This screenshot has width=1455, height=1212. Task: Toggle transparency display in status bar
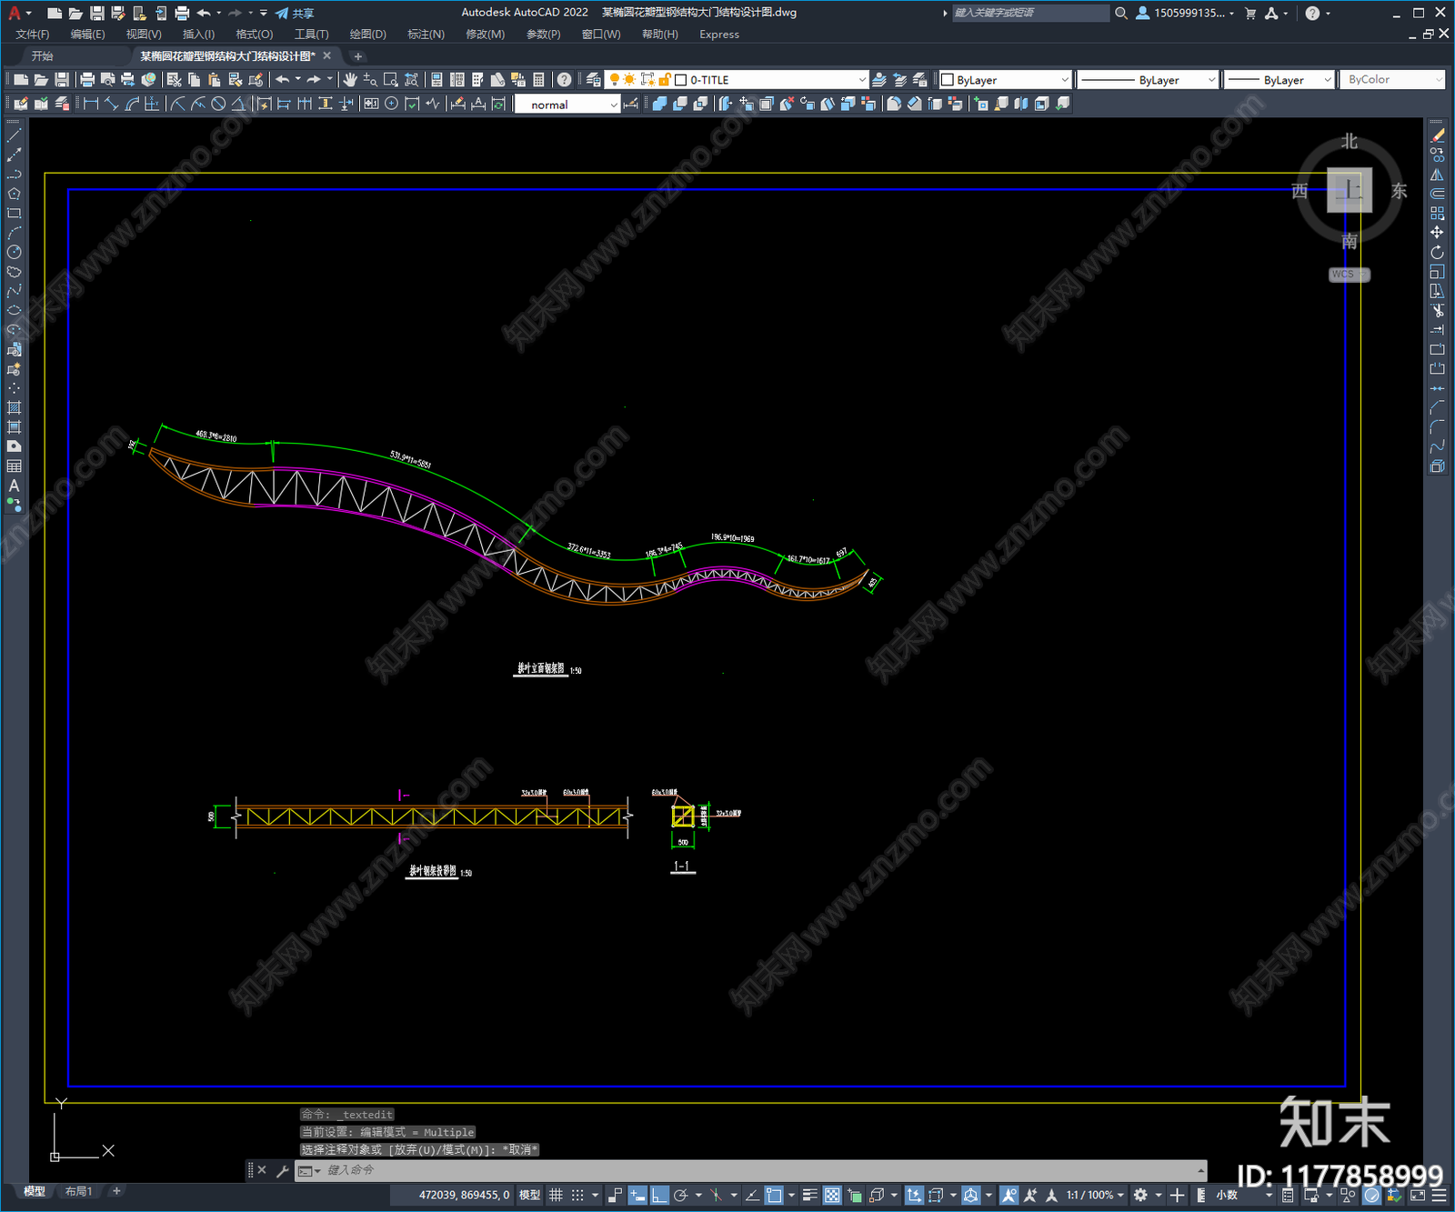[x=832, y=1195]
